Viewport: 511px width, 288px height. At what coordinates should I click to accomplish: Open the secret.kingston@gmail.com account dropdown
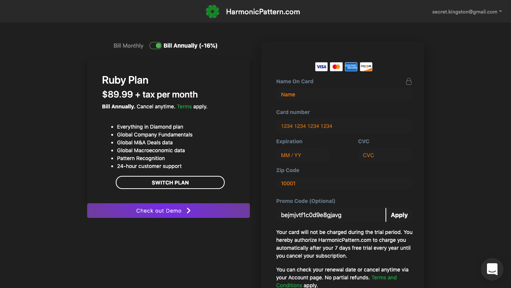coord(467,12)
